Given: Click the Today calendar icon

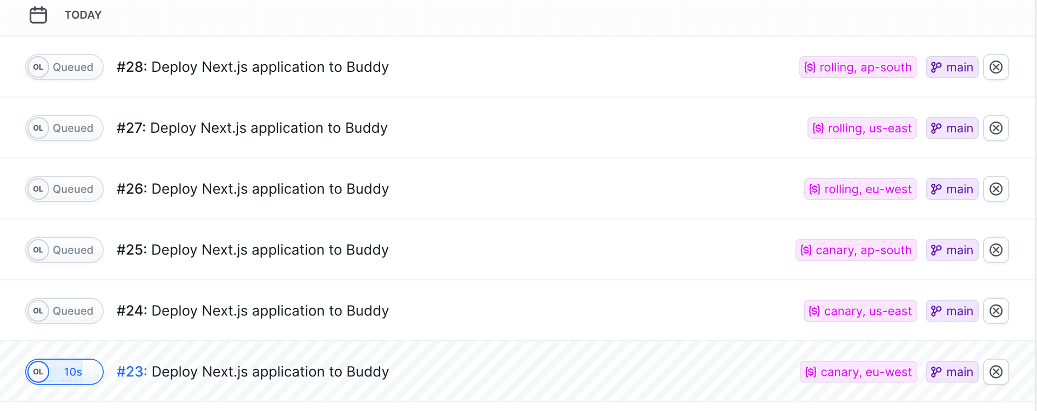Looking at the screenshot, I should click(x=38, y=15).
